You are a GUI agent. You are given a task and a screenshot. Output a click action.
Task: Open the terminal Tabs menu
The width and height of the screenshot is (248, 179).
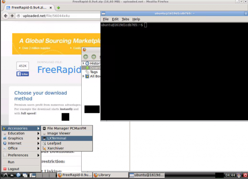coord(125,19)
